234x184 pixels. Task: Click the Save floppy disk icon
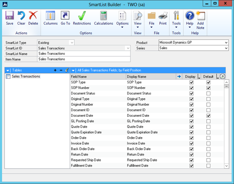point(9,15)
